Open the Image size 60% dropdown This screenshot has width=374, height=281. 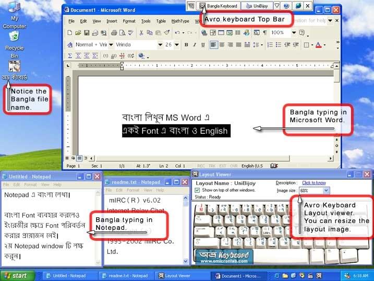pyautogui.click(x=326, y=190)
